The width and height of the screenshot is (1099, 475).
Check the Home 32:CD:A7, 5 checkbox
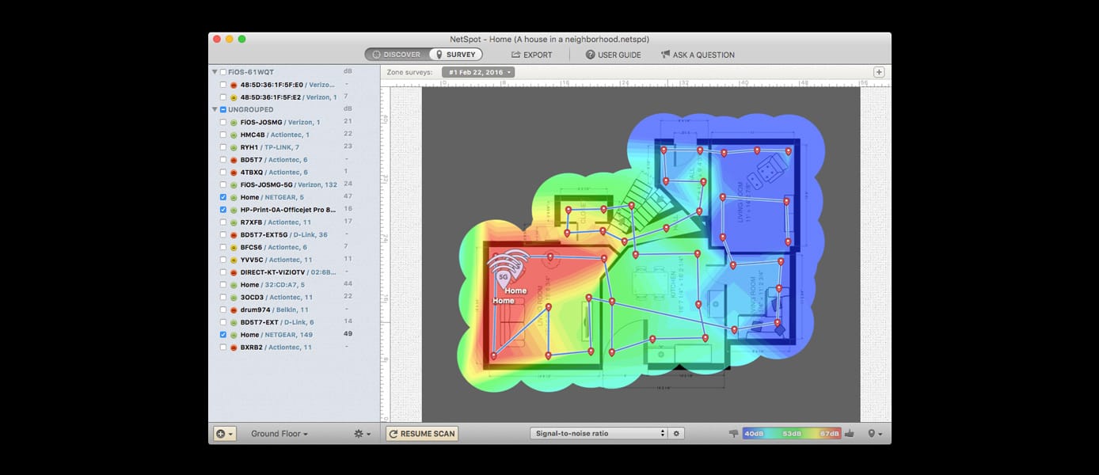tap(223, 285)
